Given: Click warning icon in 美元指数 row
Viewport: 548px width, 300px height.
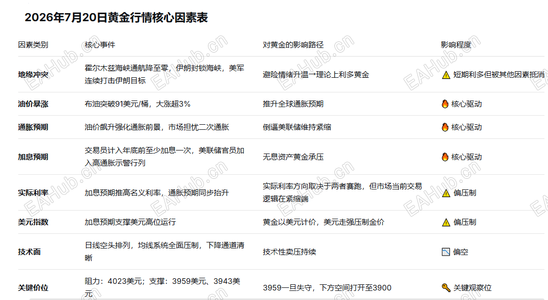Looking at the screenshot, I should click(x=446, y=223).
